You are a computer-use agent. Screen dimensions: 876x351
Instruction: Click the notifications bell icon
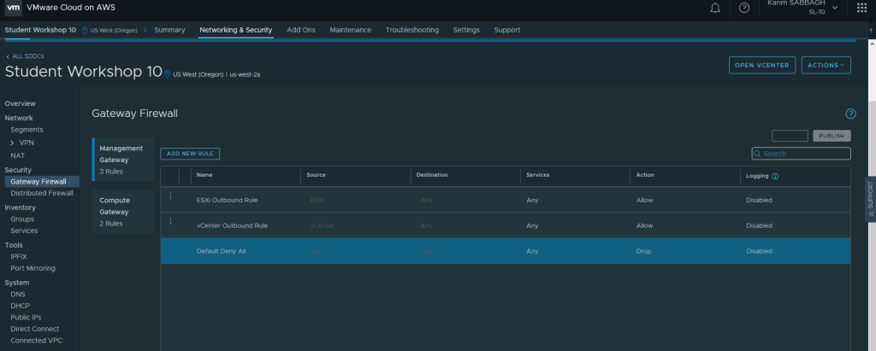click(715, 8)
